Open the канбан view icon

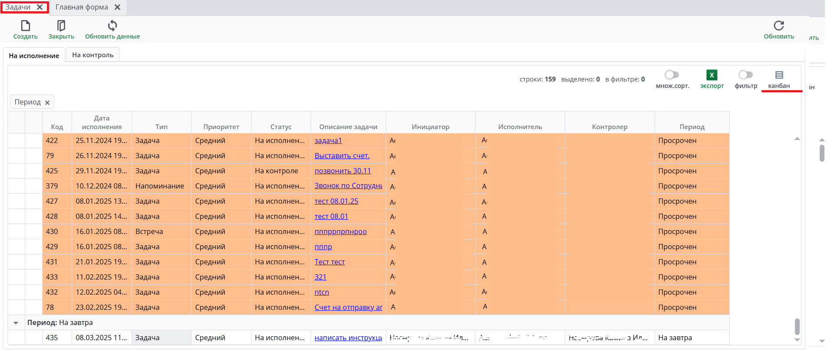pos(779,75)
